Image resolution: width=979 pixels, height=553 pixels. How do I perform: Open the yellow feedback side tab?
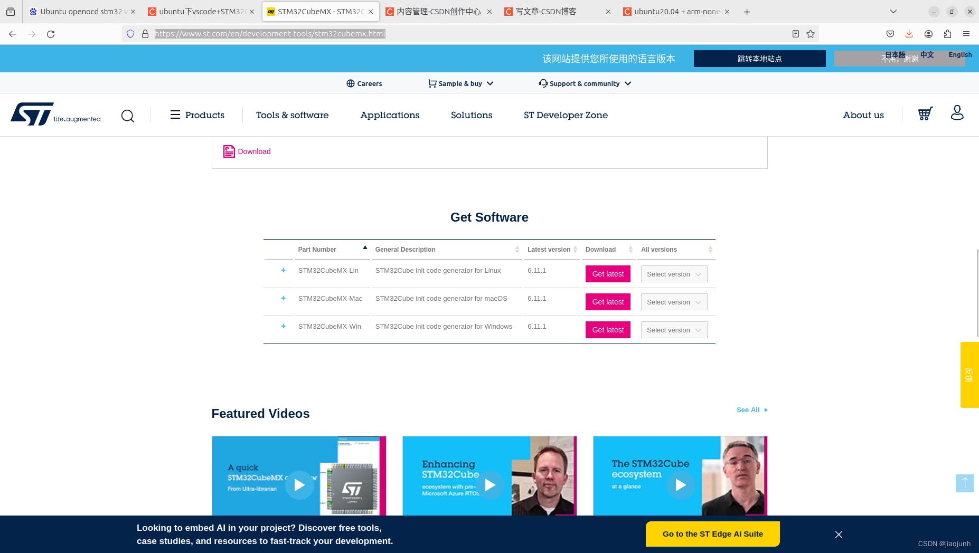pyautogui.click(x=969, y=375)
